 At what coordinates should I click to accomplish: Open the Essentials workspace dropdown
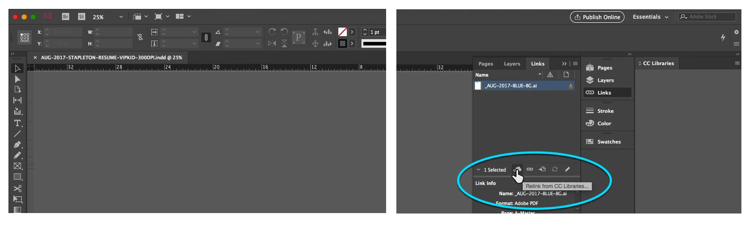point(650,17)
